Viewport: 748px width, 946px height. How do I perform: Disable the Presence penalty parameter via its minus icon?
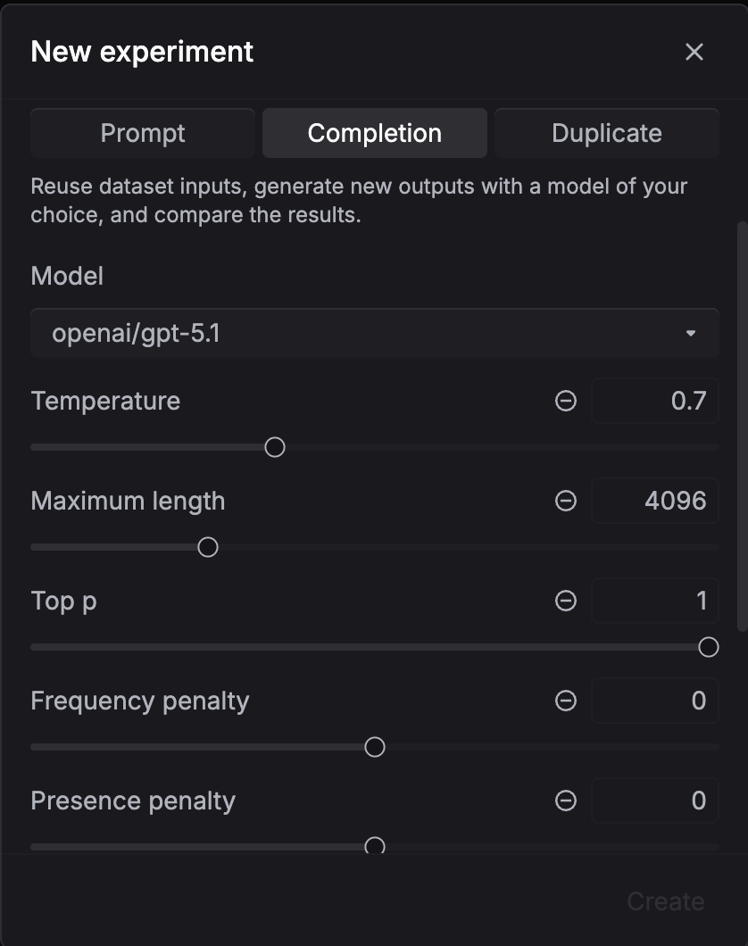[565, 801]
